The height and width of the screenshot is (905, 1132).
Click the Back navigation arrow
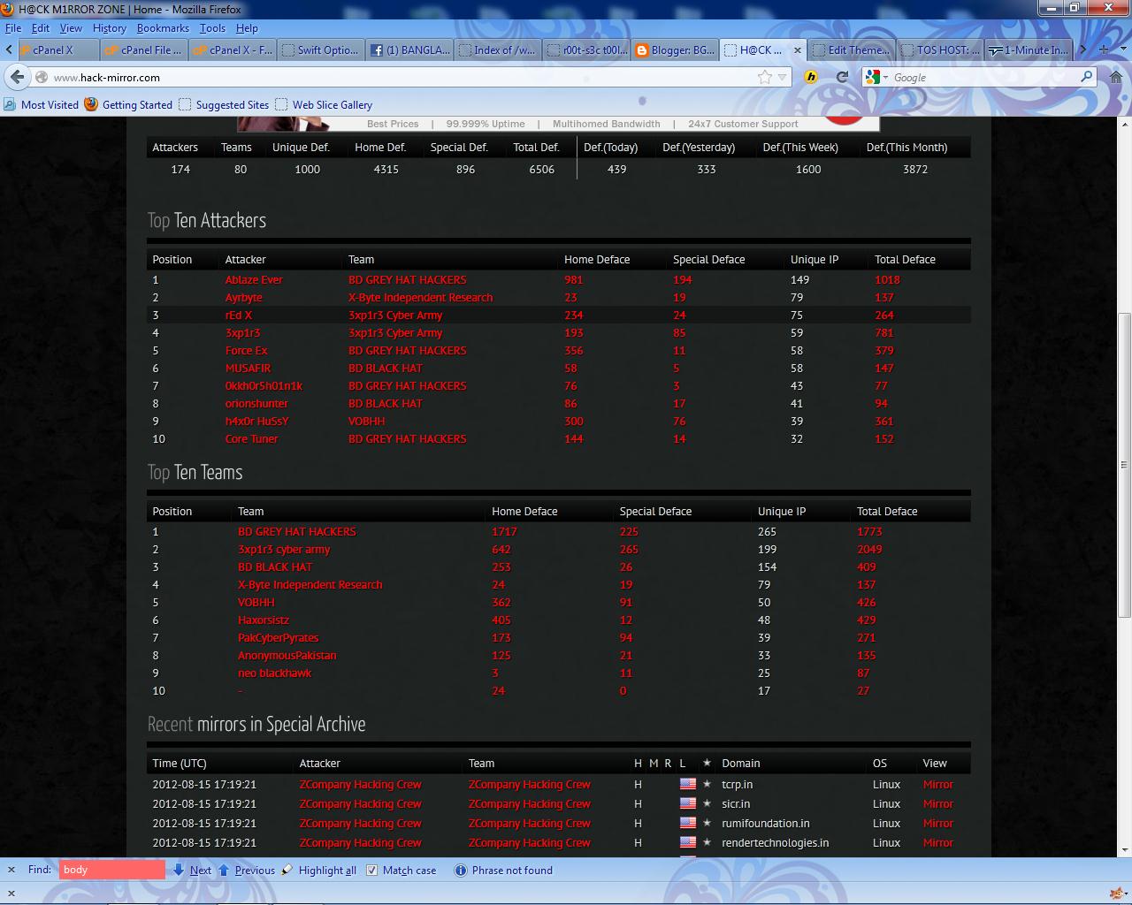(17, 77)
